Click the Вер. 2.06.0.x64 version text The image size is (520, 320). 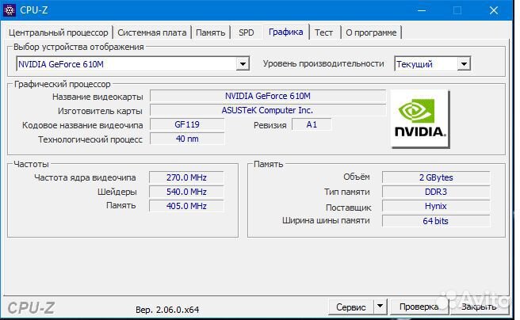[167, 310]
